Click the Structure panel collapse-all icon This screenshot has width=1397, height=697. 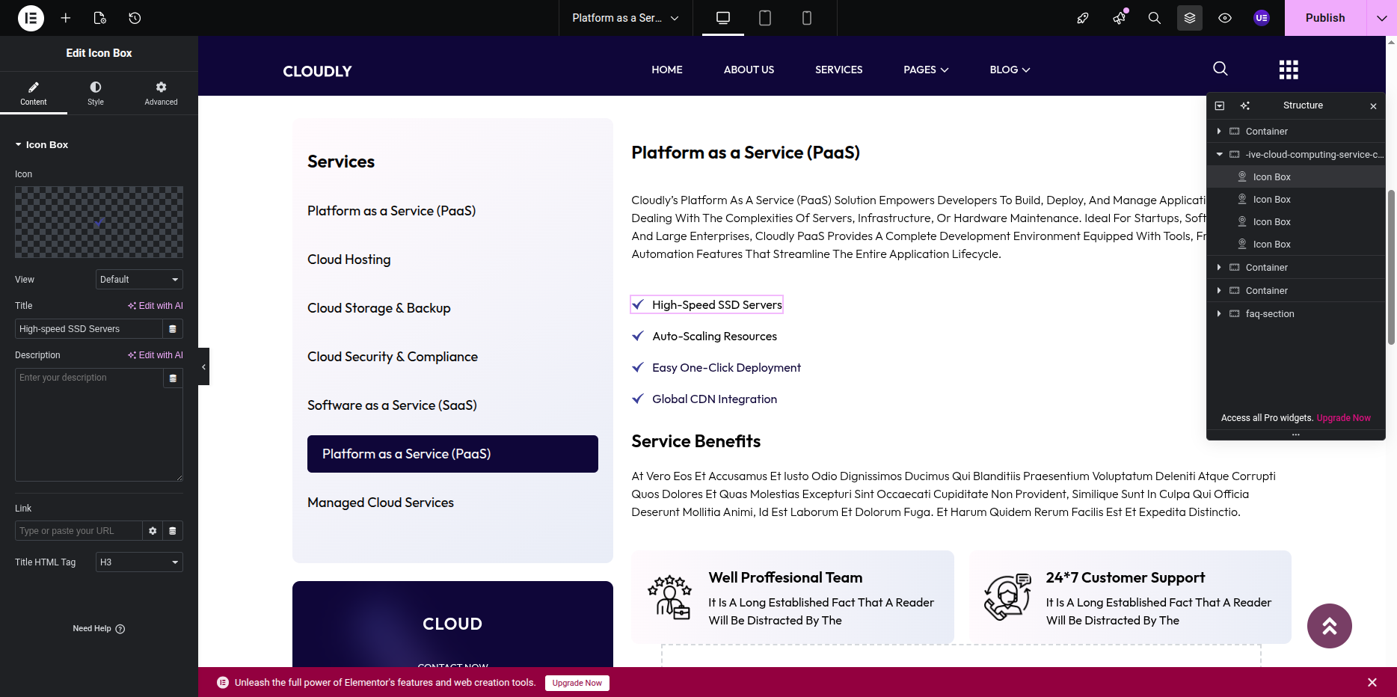click(1220, 105)
